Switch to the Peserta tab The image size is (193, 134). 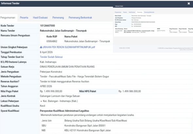[24, 18]
